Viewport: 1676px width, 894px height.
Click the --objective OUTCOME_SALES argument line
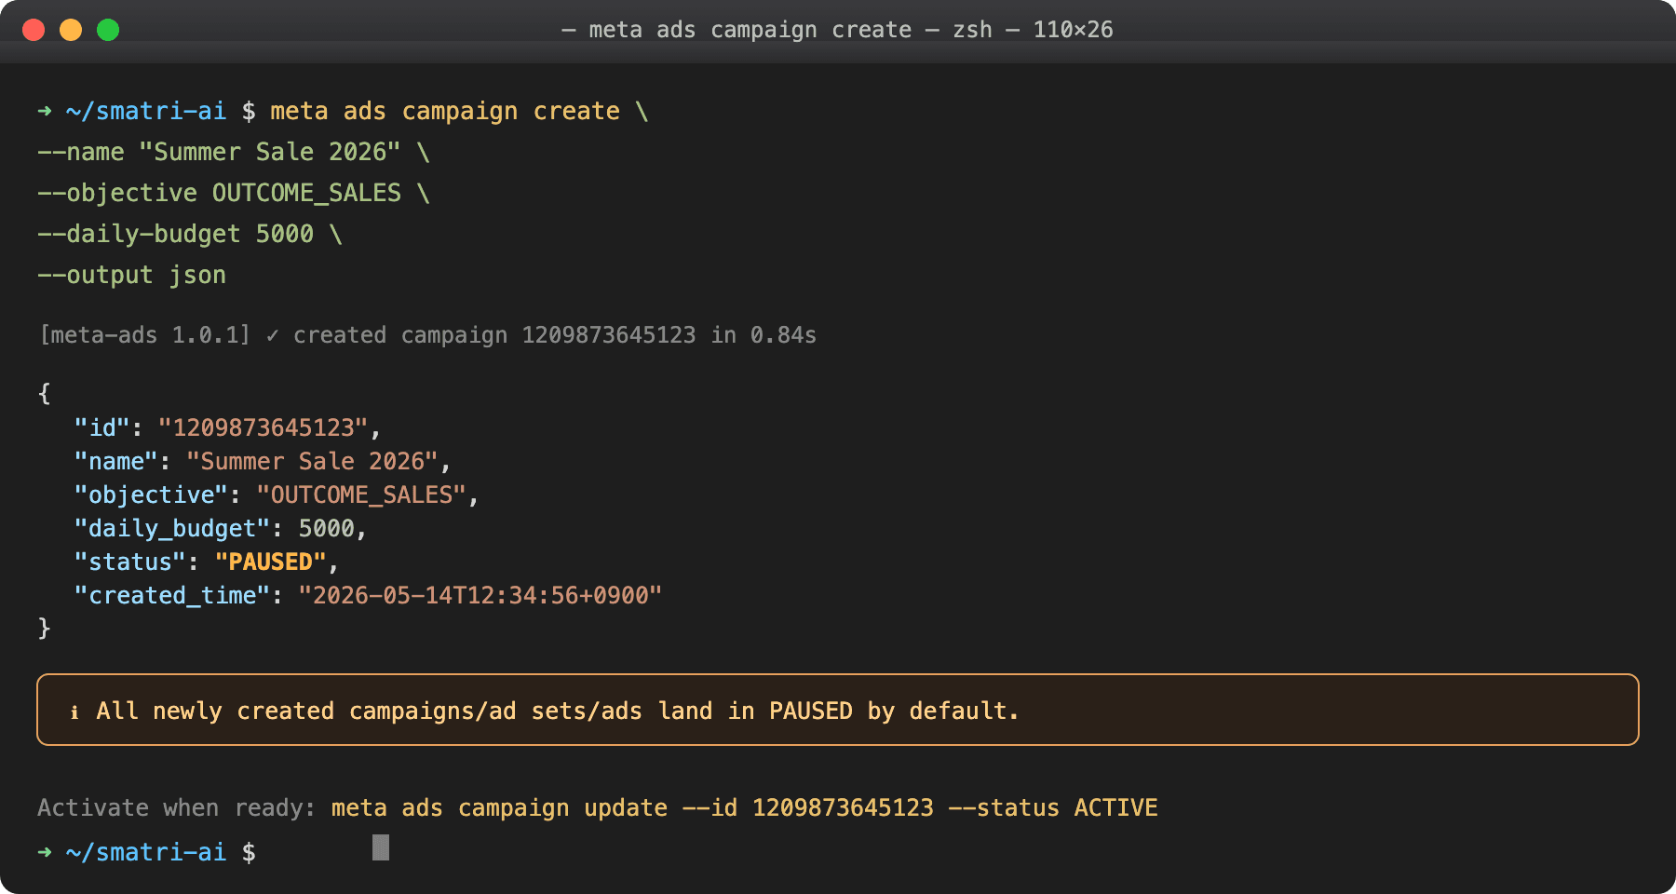click(234, 193)
